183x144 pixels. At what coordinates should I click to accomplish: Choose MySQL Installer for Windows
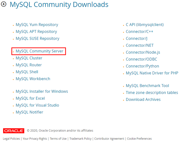[x=42, y=92]
